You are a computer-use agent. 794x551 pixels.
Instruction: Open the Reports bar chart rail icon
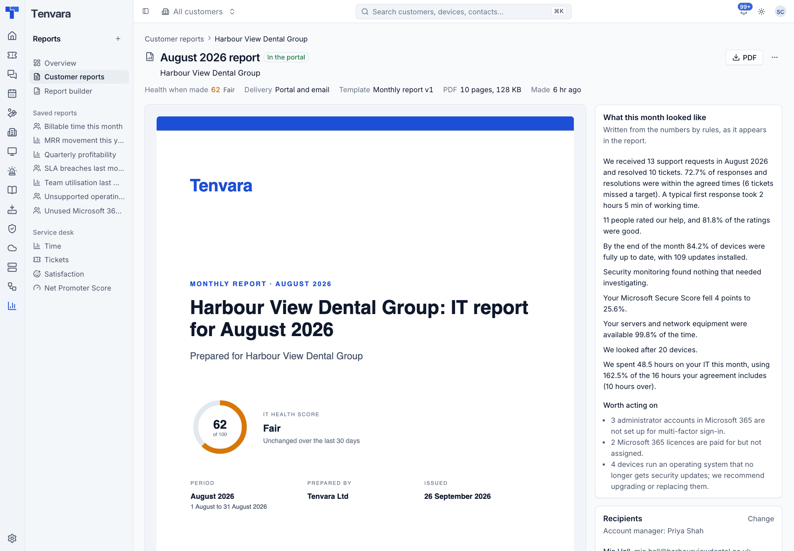12,306
